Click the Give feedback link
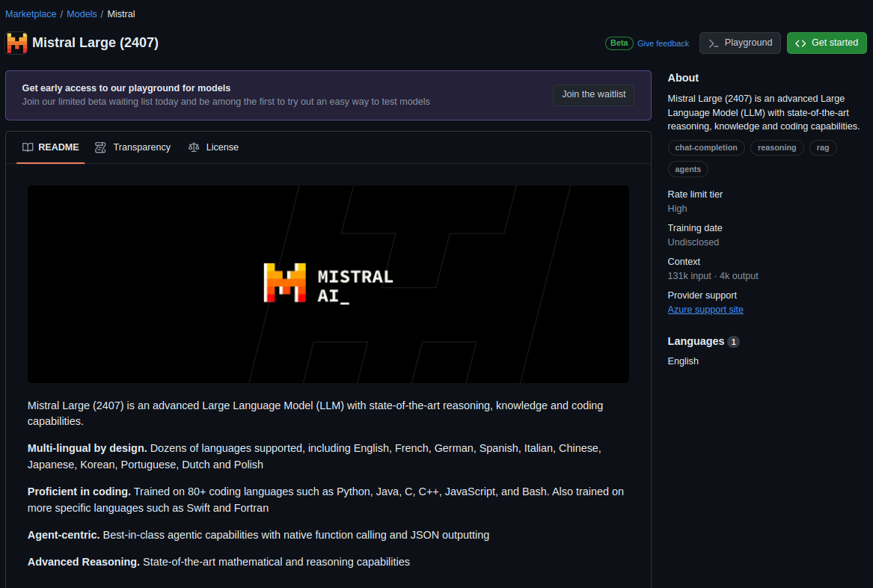873x588 pixels. (663, 43)
